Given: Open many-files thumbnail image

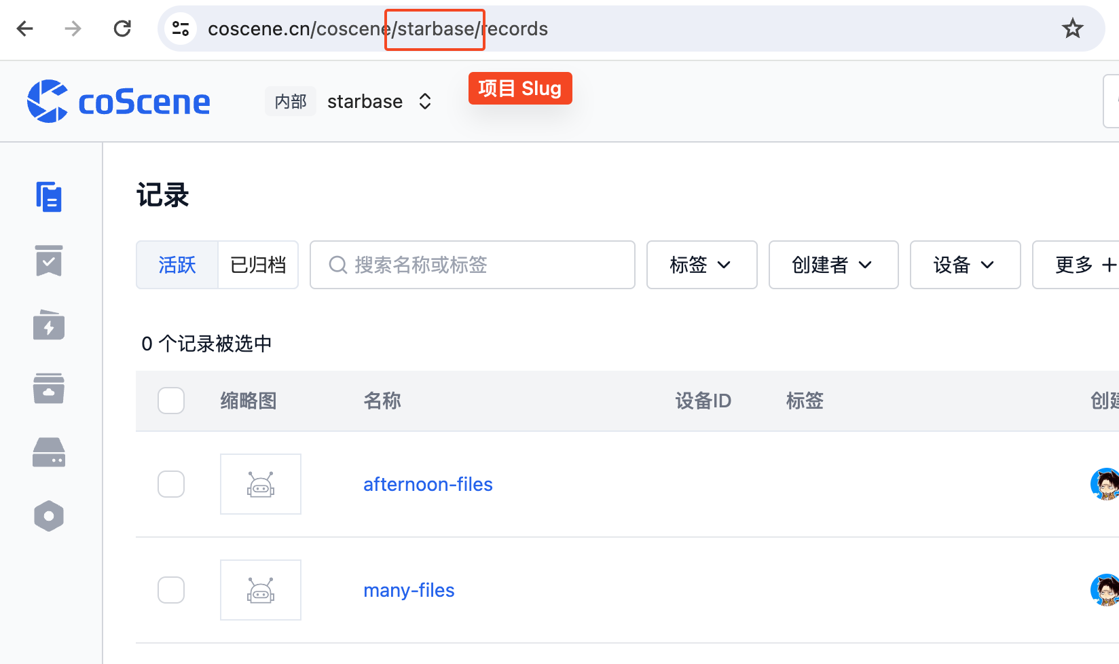Looking at the screenshot, I should [x=261, y=590].
